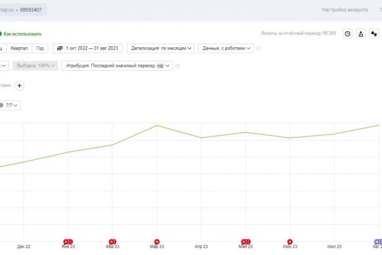Click the green line data point at Июл 23
Viewport: 382px width, 255px height.
[334, 134]
